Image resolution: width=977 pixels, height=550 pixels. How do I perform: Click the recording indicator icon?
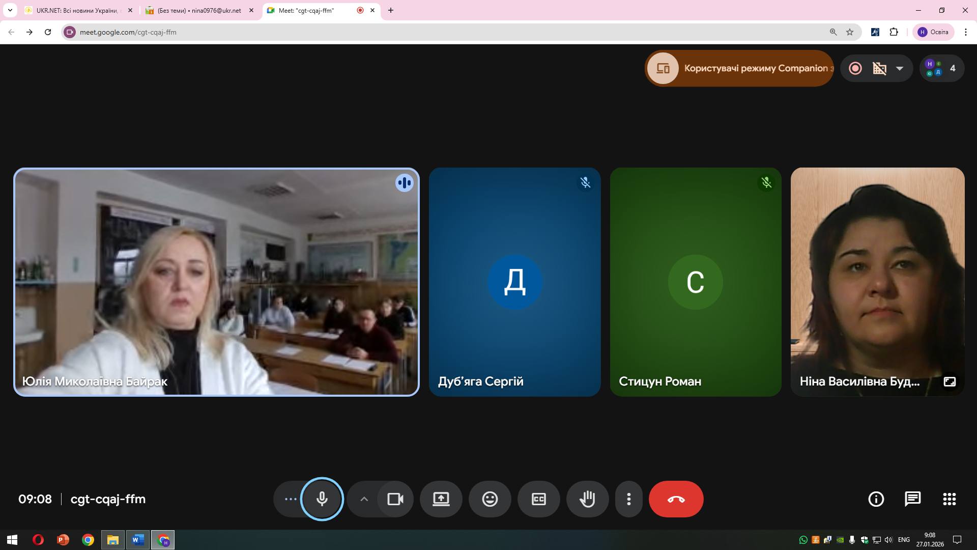tap(855, 68)
